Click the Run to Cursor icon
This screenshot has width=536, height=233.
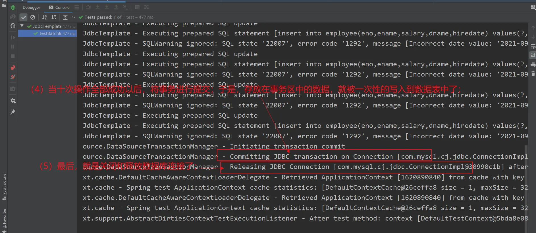126,7
